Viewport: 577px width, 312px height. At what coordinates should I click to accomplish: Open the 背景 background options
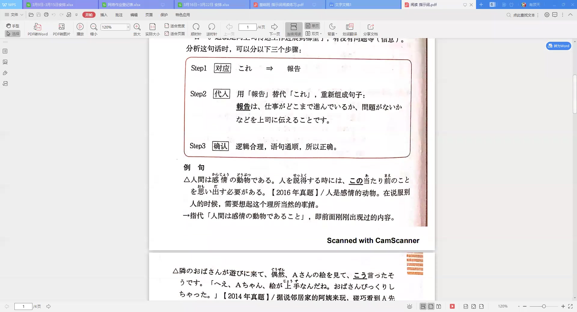[x=332, y=29]
